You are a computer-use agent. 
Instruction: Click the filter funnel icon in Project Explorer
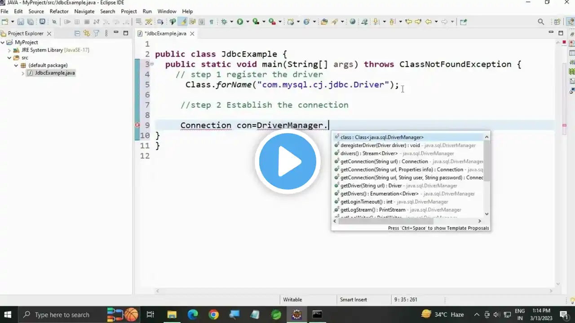click(96, 33)
